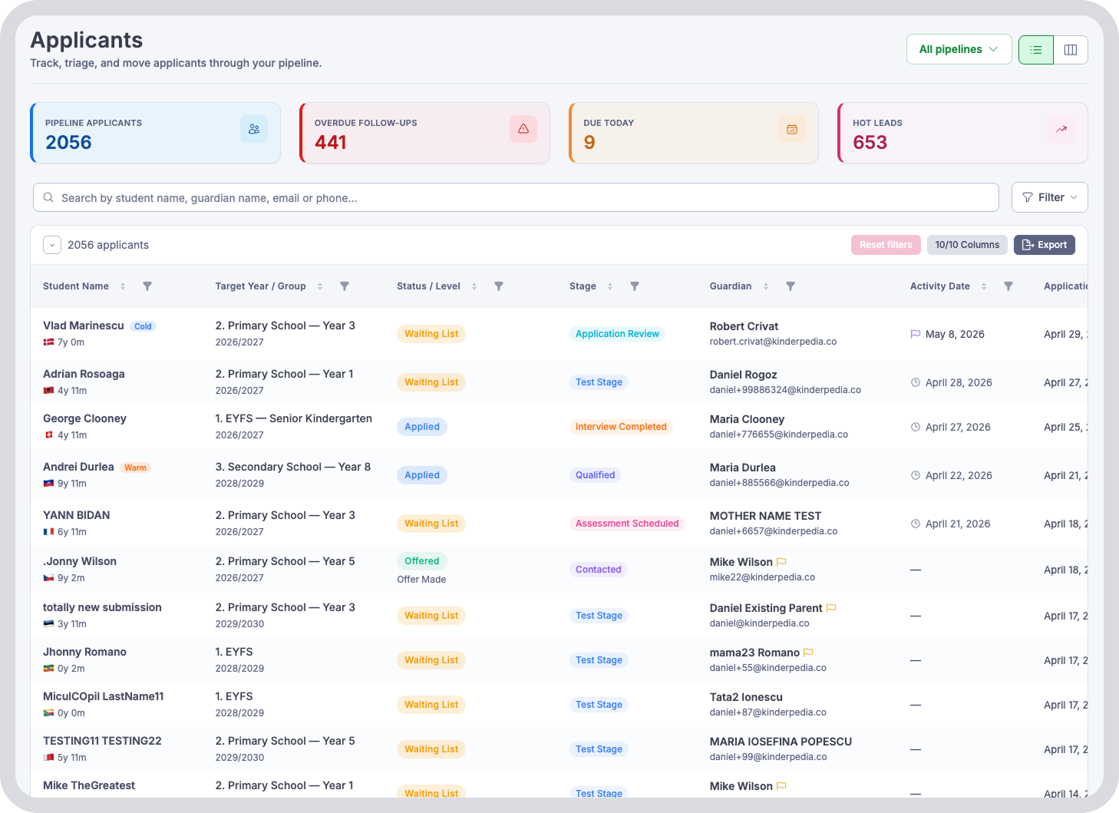Open applicant Andrei Durlea

click(78, 467)
